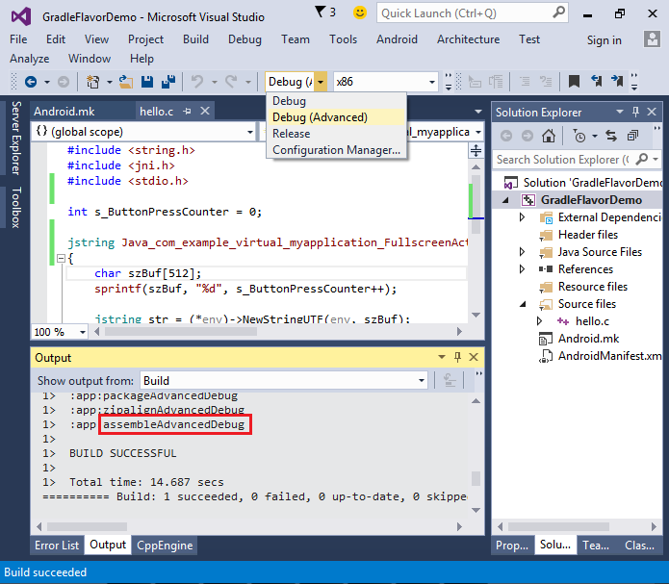Open the Show output from Build dropdown
This screenshot has height=584, width=669.
(x=421, y=380)
